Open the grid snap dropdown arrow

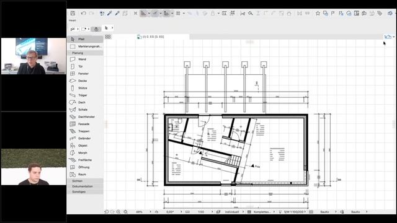184,14
